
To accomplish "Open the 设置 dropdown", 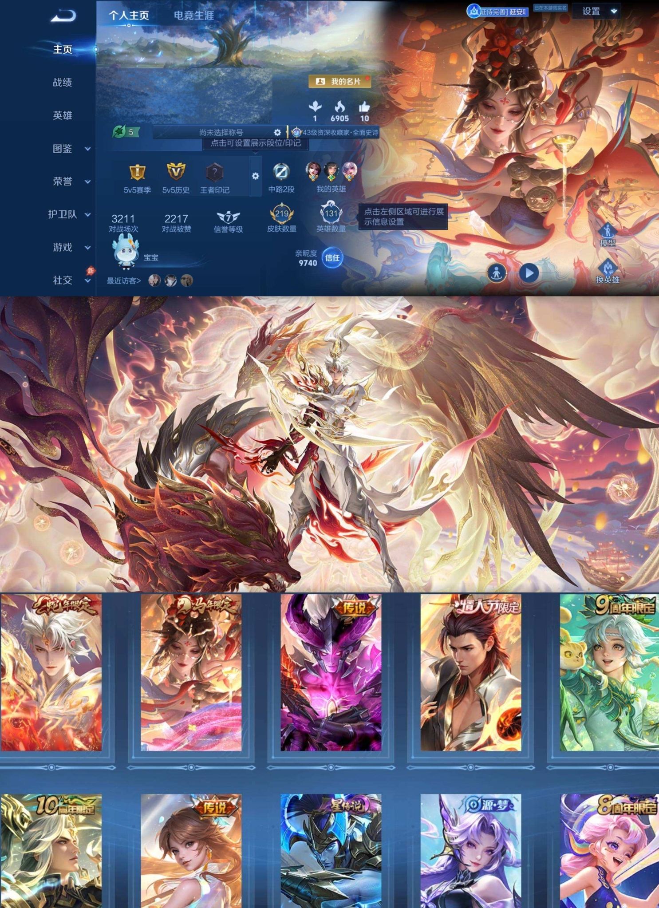I will [596, 11].
